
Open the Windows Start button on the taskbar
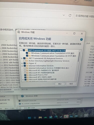pyautogui.click(x=30, y=118)
